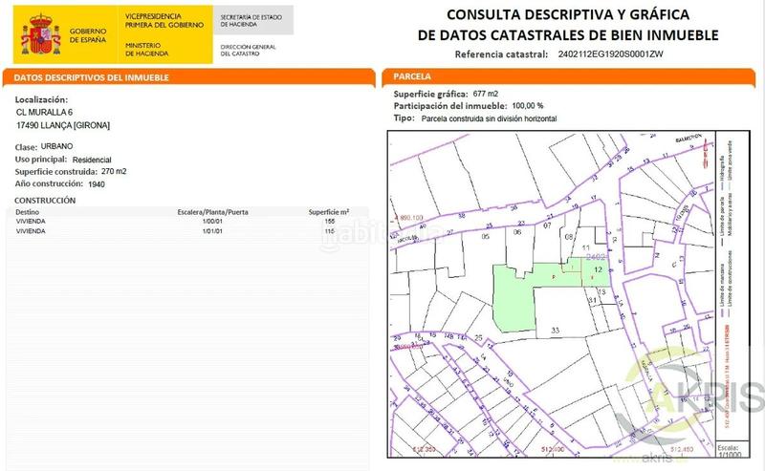This screenshot has height=471, width=765.
Task: Click parcel 06 on the cadastral map
Action: pos(517,232)
